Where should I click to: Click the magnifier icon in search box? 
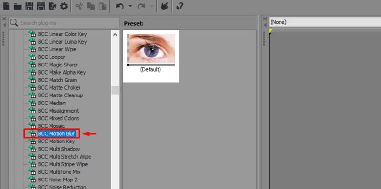tap(14, 23)
